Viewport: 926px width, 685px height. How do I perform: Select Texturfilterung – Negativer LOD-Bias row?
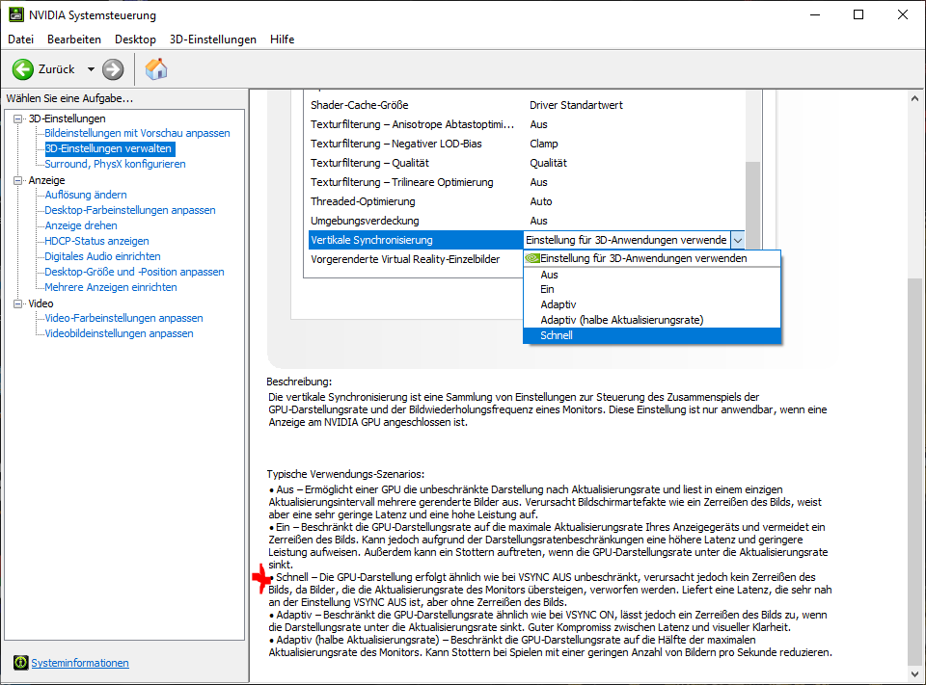click(x=527, y=144)
